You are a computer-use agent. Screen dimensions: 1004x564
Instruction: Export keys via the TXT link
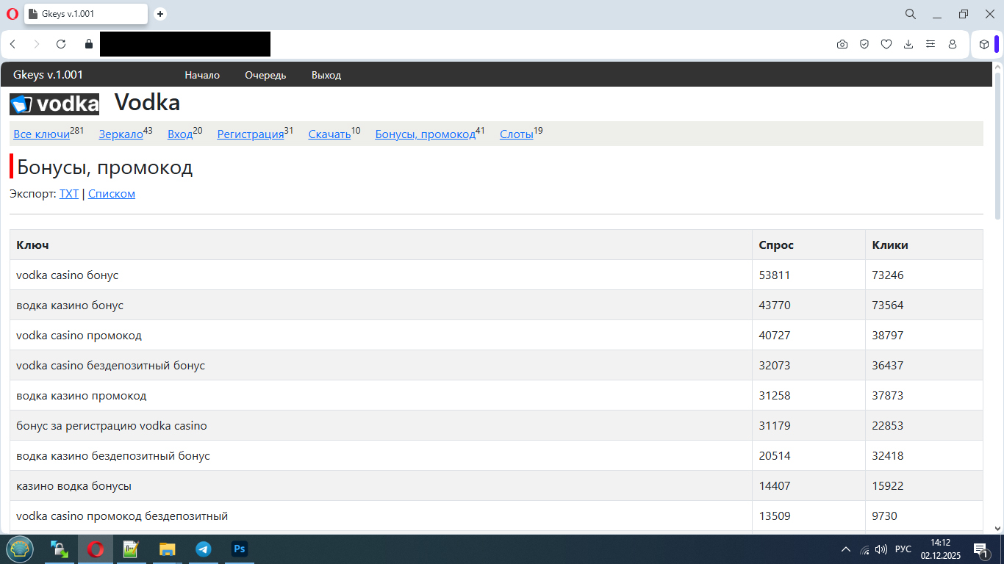[x=69, y=194]
